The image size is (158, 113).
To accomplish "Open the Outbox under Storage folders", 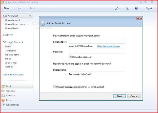I will [x=9, y=67].
